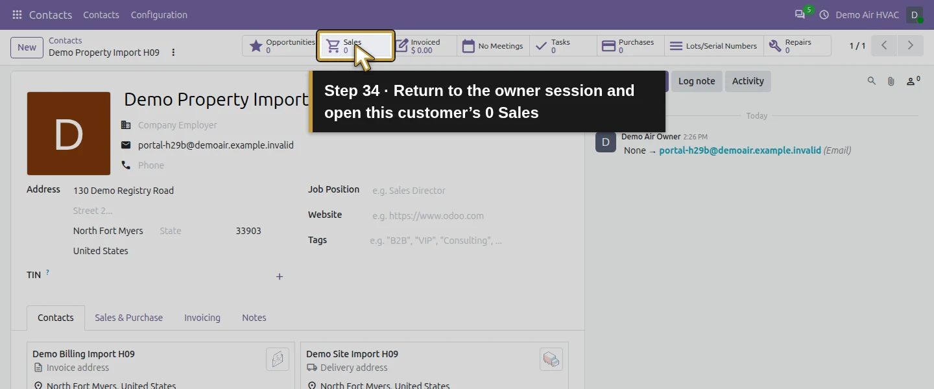This screenshot has width=934, height=389.
Task: Open the country field United States
Action: pos(178,251)
